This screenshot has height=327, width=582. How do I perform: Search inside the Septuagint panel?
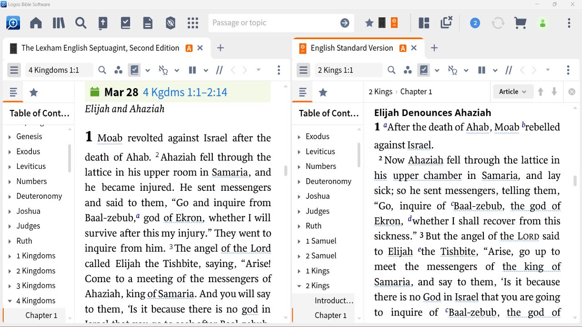point(102,70)
